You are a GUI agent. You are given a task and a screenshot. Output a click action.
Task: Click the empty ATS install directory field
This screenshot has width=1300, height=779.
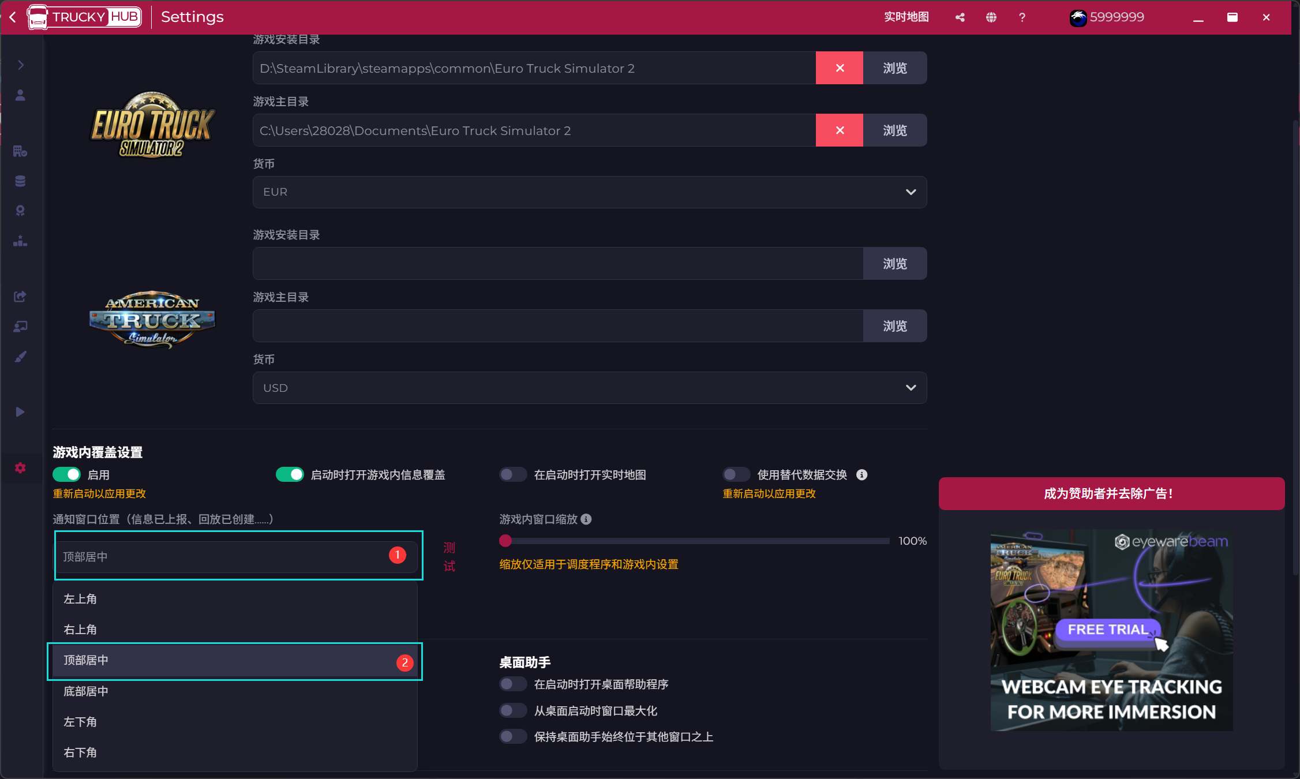click(558, 264)
